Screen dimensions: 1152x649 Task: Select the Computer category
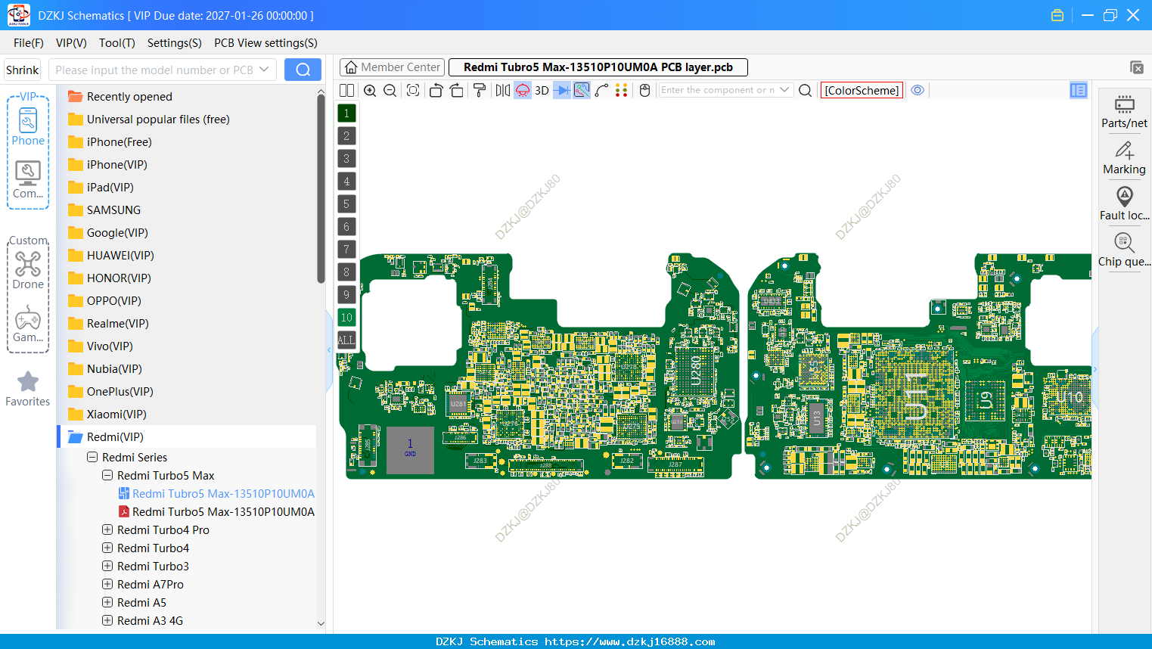tap(28, 180)
